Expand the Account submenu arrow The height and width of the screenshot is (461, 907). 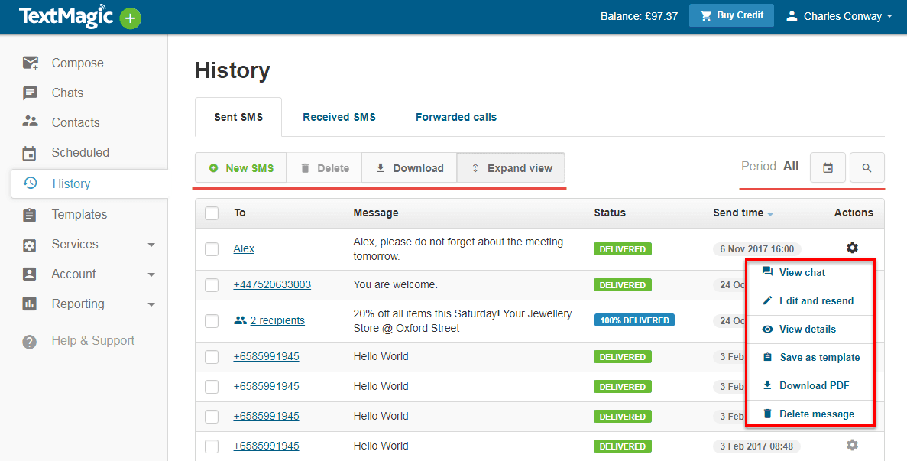coord(151,274)
